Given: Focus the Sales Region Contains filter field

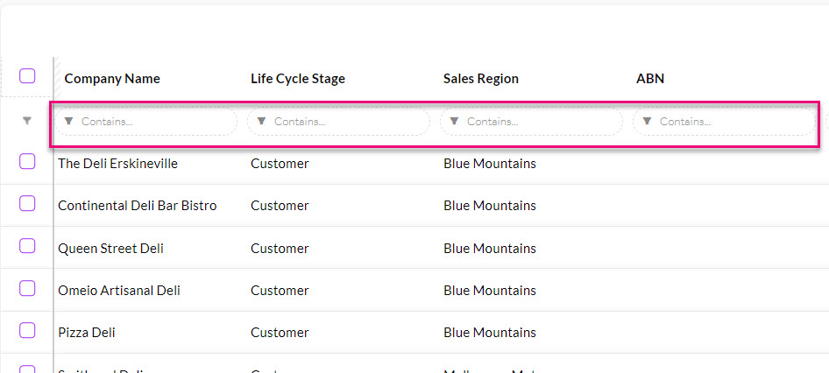Looking at the screenshot, I should coord(532,122).
